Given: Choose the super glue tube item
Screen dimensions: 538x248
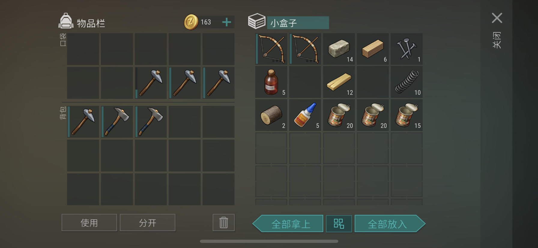Looking at the screenshot, I should [x=305, y=115].
